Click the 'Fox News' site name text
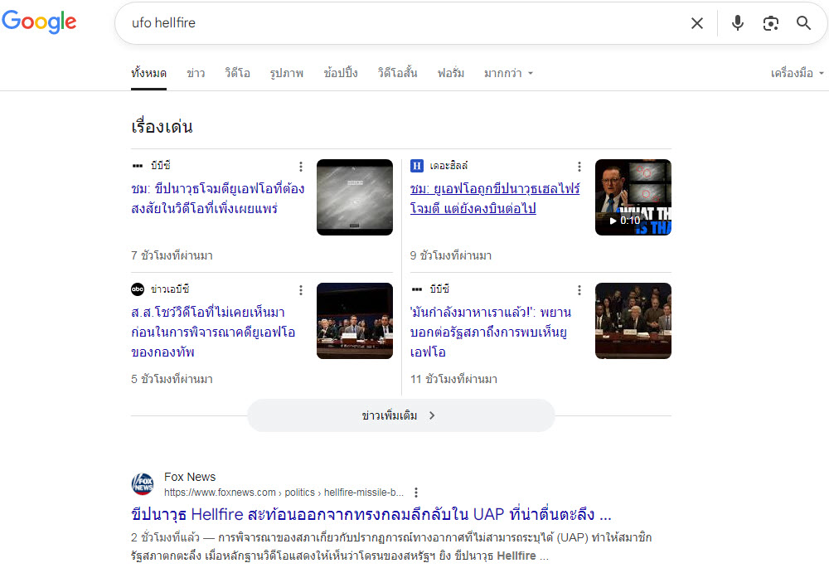 point(190,477)
